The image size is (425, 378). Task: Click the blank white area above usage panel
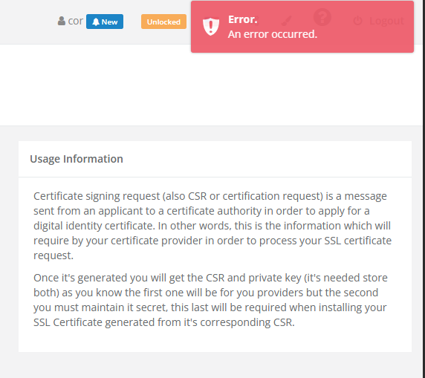pyautogui.click(x=211, y=85)
